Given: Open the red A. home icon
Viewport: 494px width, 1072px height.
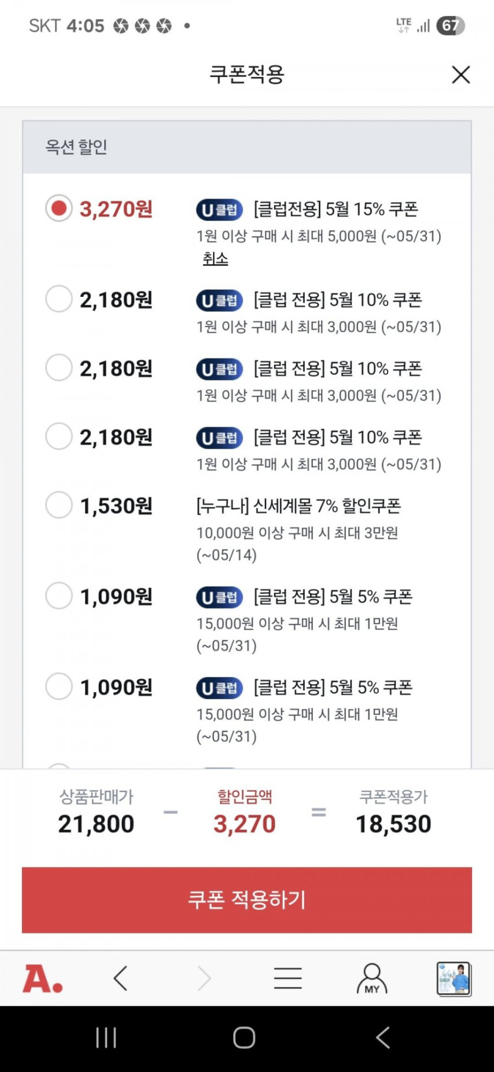Looking at the screenshot, I should pyautogui.click(x=42, y=978).
